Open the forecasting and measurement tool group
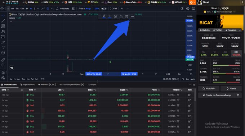The height and width of the screenshot is (136, 245). click(x=3, y=37)
